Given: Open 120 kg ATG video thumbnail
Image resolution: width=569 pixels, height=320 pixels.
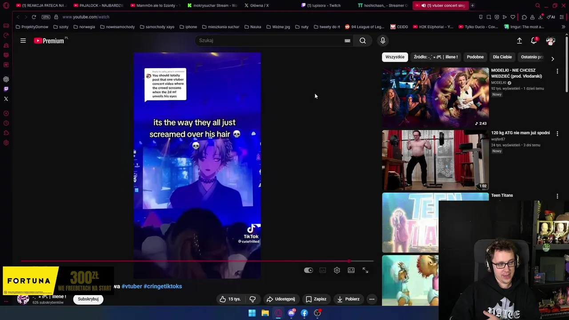Looking at the screenshot, I should tap(435, 160).
